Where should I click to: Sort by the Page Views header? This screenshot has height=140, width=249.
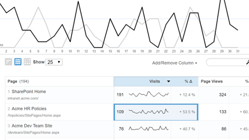(212, 82)
